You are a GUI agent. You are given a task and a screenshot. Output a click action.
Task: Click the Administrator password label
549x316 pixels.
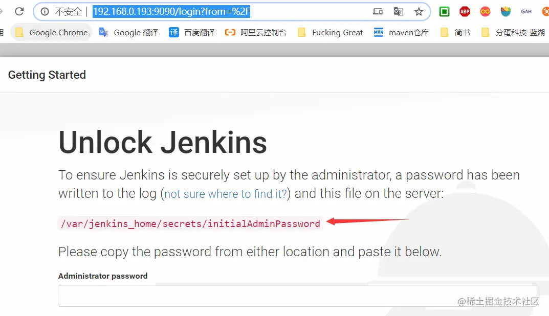(x=103, y=276)
